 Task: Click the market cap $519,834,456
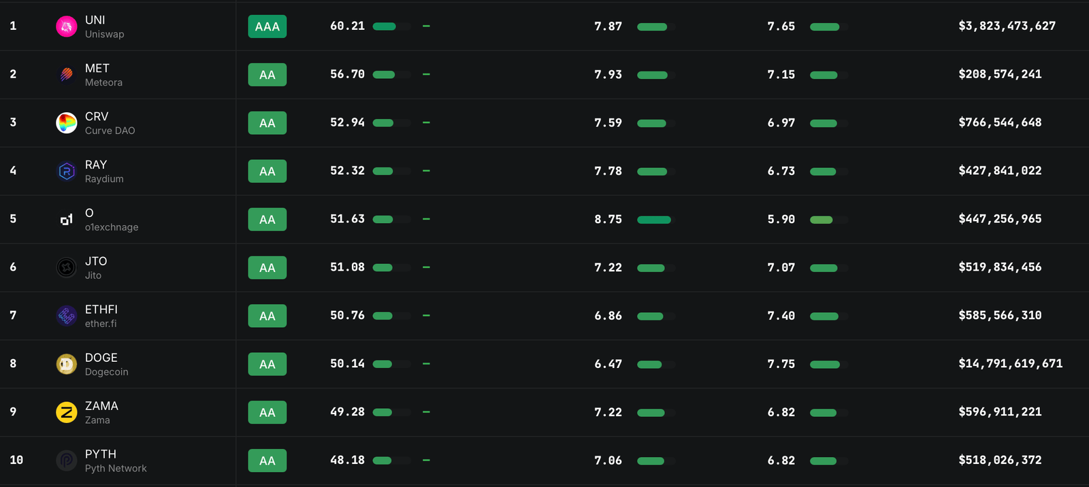point(1000,267)
